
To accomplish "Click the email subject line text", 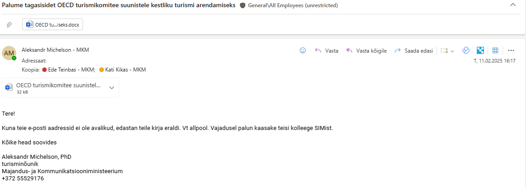I will (x=119, y=5).
